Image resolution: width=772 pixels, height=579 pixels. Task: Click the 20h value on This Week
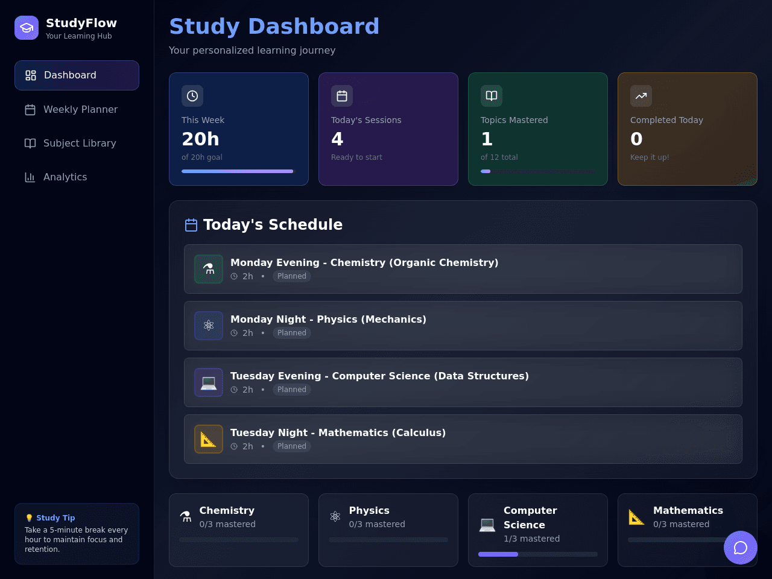(200, 139)
